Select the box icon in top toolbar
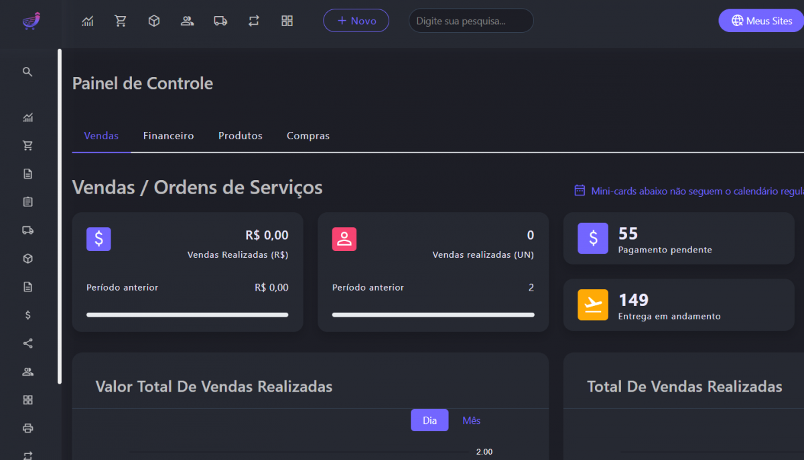804x460 pixels. point(154,21)
